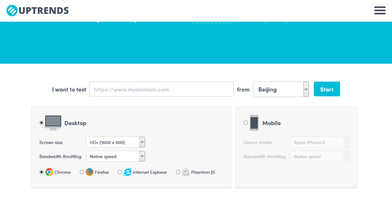Open the Screen size dropdown showing HD+
Image resolution: width=392 pixels, height=209 pixels.
pyautogui.click(x=115, y=142)
